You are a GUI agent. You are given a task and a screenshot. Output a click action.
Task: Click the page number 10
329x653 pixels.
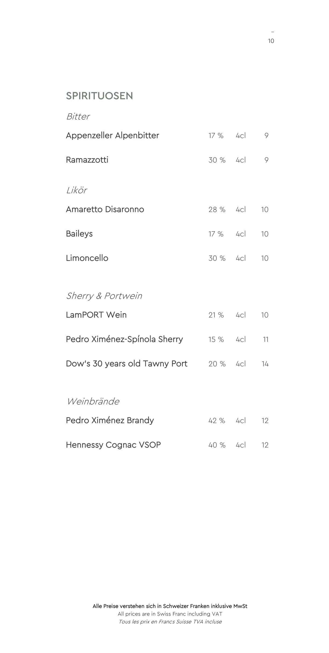(271, 41)
